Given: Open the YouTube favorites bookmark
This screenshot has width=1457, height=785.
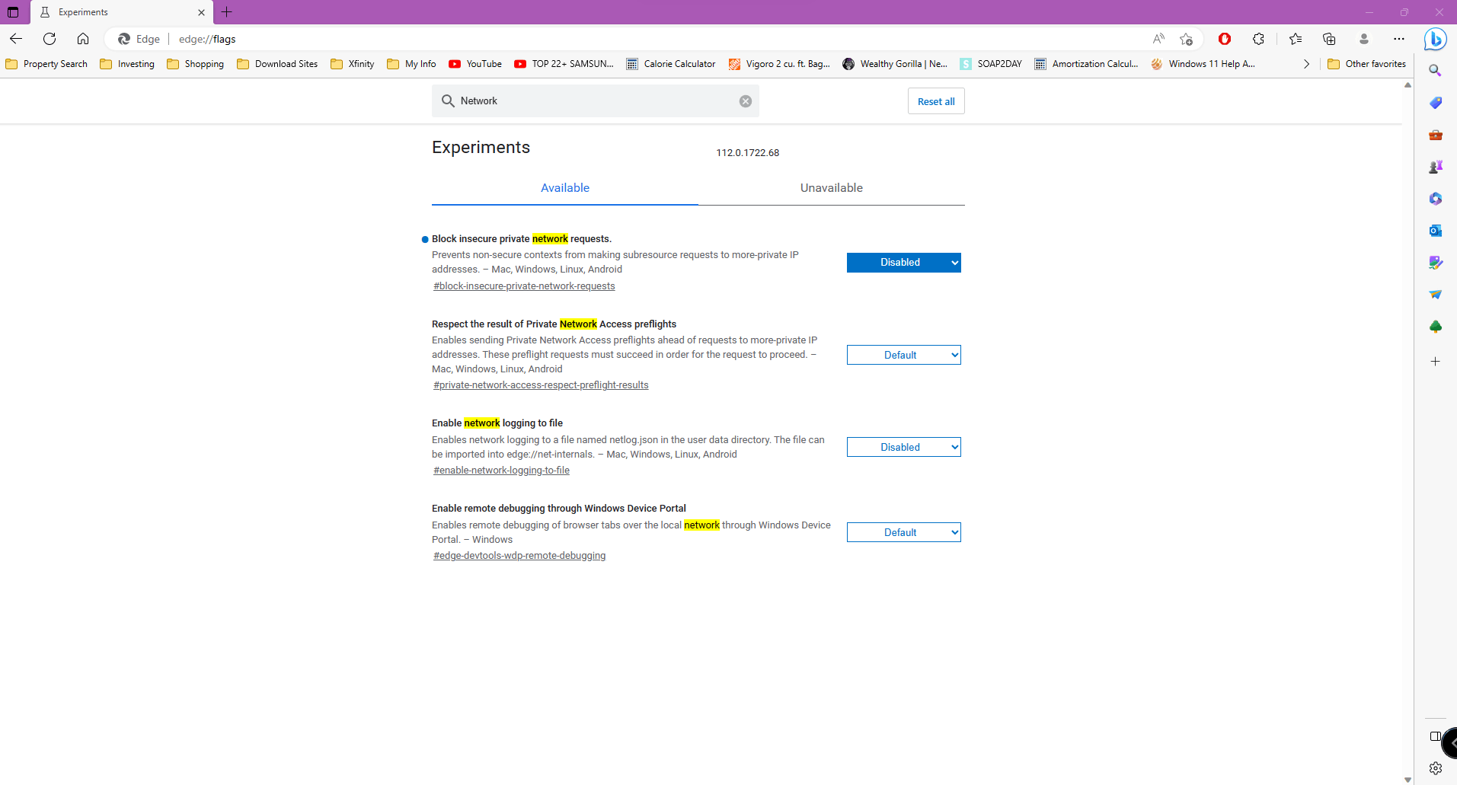Looking at the screenshot, I should click(475, 64).
